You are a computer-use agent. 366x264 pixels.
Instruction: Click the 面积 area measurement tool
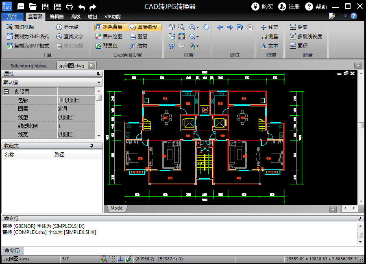click(x=298, y=46)
